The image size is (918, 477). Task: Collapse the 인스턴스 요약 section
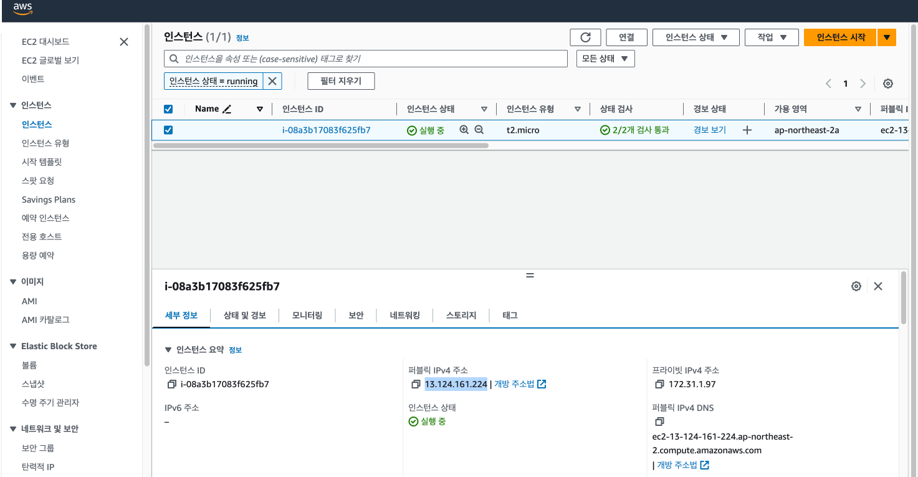(168, 350)
